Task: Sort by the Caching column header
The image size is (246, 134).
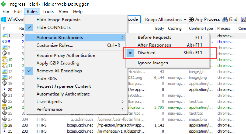Action: [177, 29]
